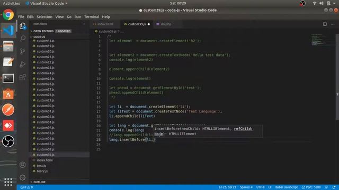The height and width of the screenshot is (190, 339).
Task: Open the Extensions view icon
Action: 22,77
